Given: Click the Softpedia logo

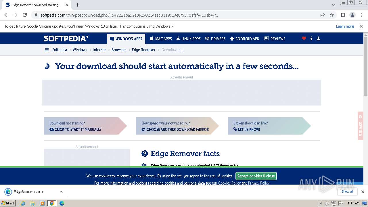Looking at the screenshot, I should [x=66, y=39].
